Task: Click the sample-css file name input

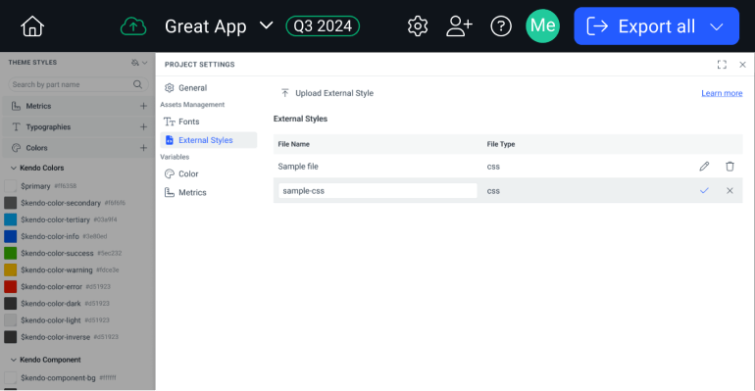Action: (x=377, y=191)
